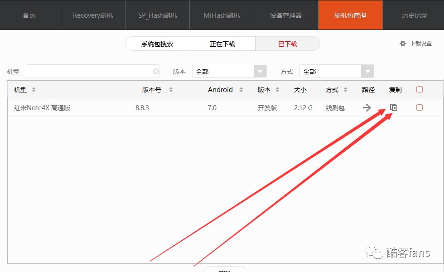Select Android 7.0 cell
Viewport: 444px width, 272px height.
212,108
